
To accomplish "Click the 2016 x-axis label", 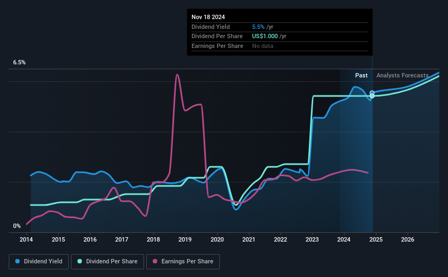I will 90,239.
